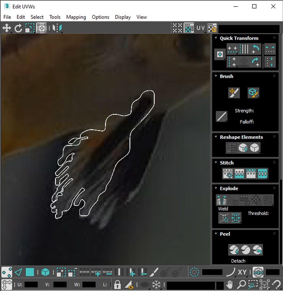The image size is (283, 291).
Task: Click the U coordinate input field
Action: (x=31, y=284)
